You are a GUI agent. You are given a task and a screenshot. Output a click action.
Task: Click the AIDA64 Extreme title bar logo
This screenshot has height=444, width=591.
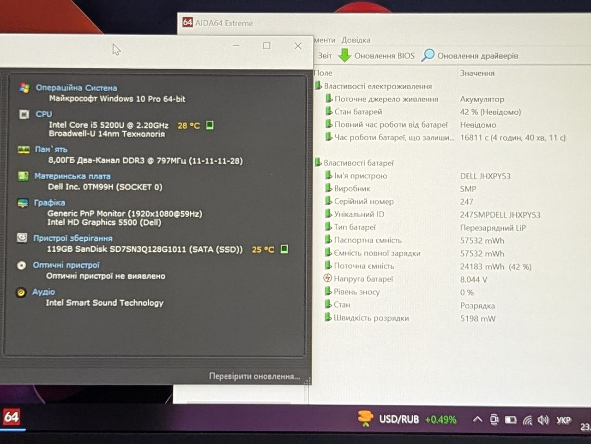tap(187, 22)
